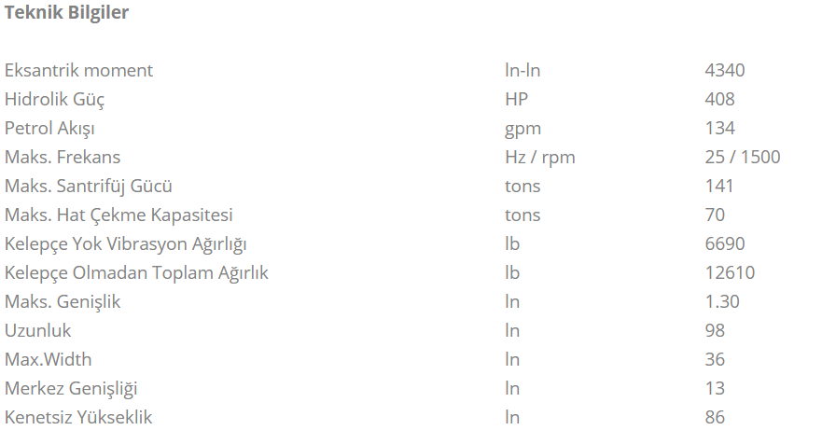Click the Merkez Genişliği label
Viewport: 822px width, 444px height.
click(71, 388)
